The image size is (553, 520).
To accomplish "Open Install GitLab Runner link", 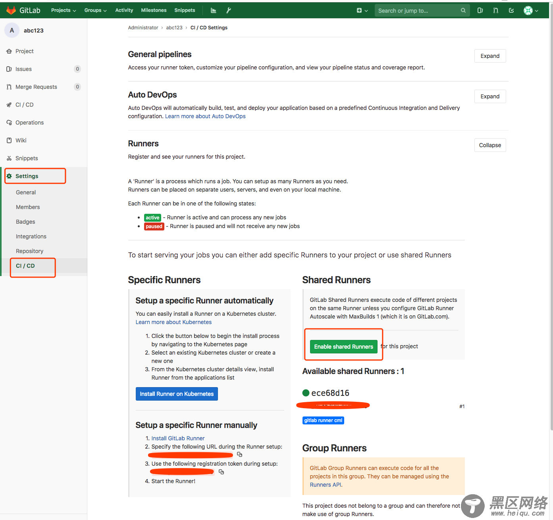I will pyautogui.click(x=178, y=438).
